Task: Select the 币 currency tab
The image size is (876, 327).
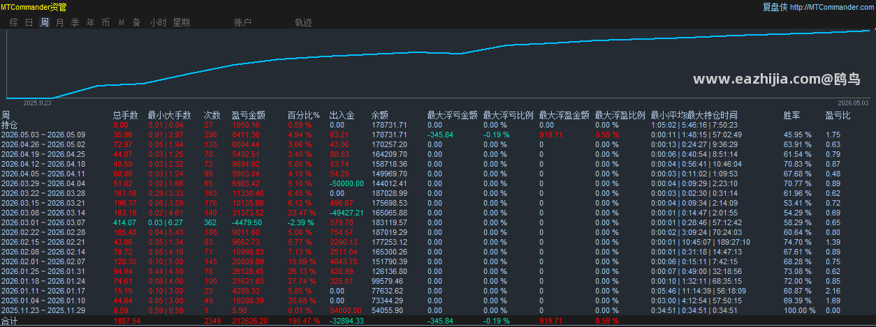Action: [x=106, y=22]
